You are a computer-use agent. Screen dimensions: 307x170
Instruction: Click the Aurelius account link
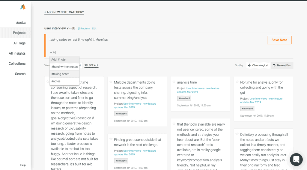pyautogui.click(x=21, y=22)
